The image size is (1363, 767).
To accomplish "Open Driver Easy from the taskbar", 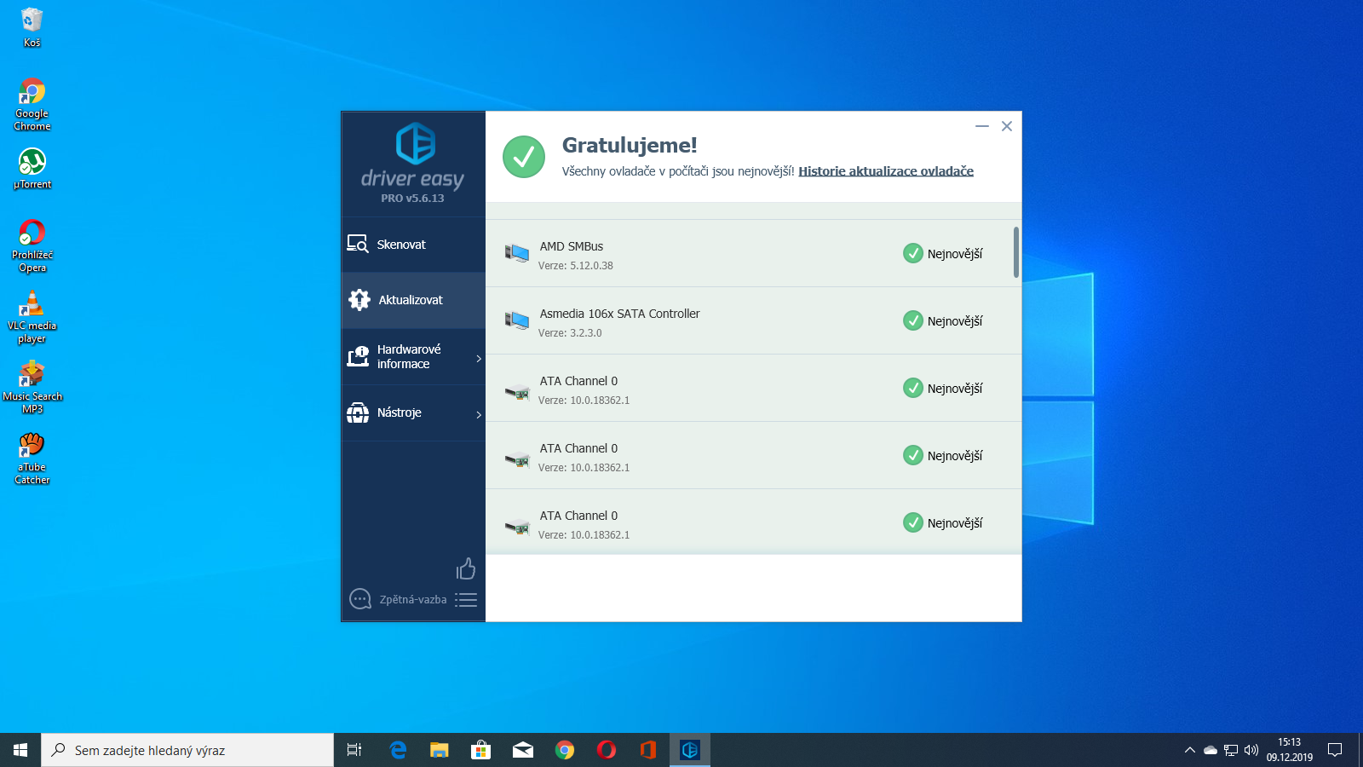I will pyautogui.click(x=690, y=750).
